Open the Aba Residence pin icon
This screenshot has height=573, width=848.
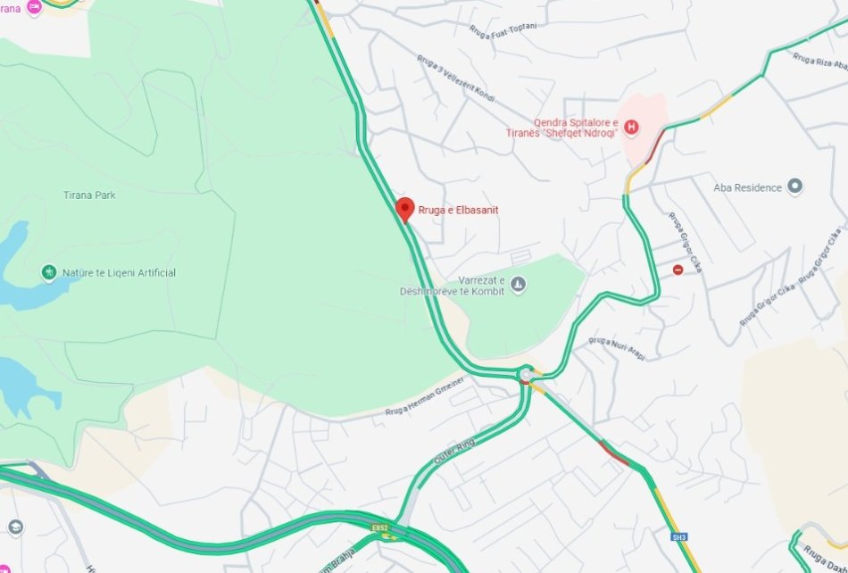(x=794, y=187)
